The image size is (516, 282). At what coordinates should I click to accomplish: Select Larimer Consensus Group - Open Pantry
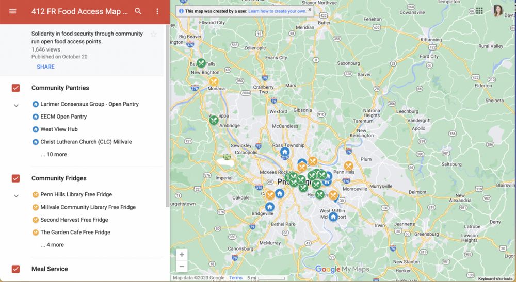click(x=89, y=104)
